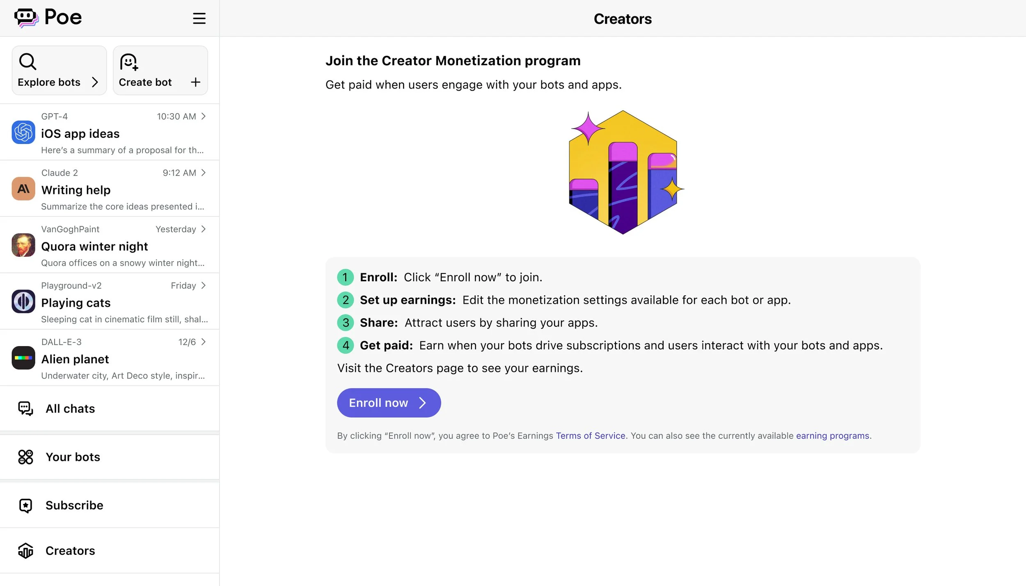
Task: Open the Subscribe menu item
Action: point(74,505)
